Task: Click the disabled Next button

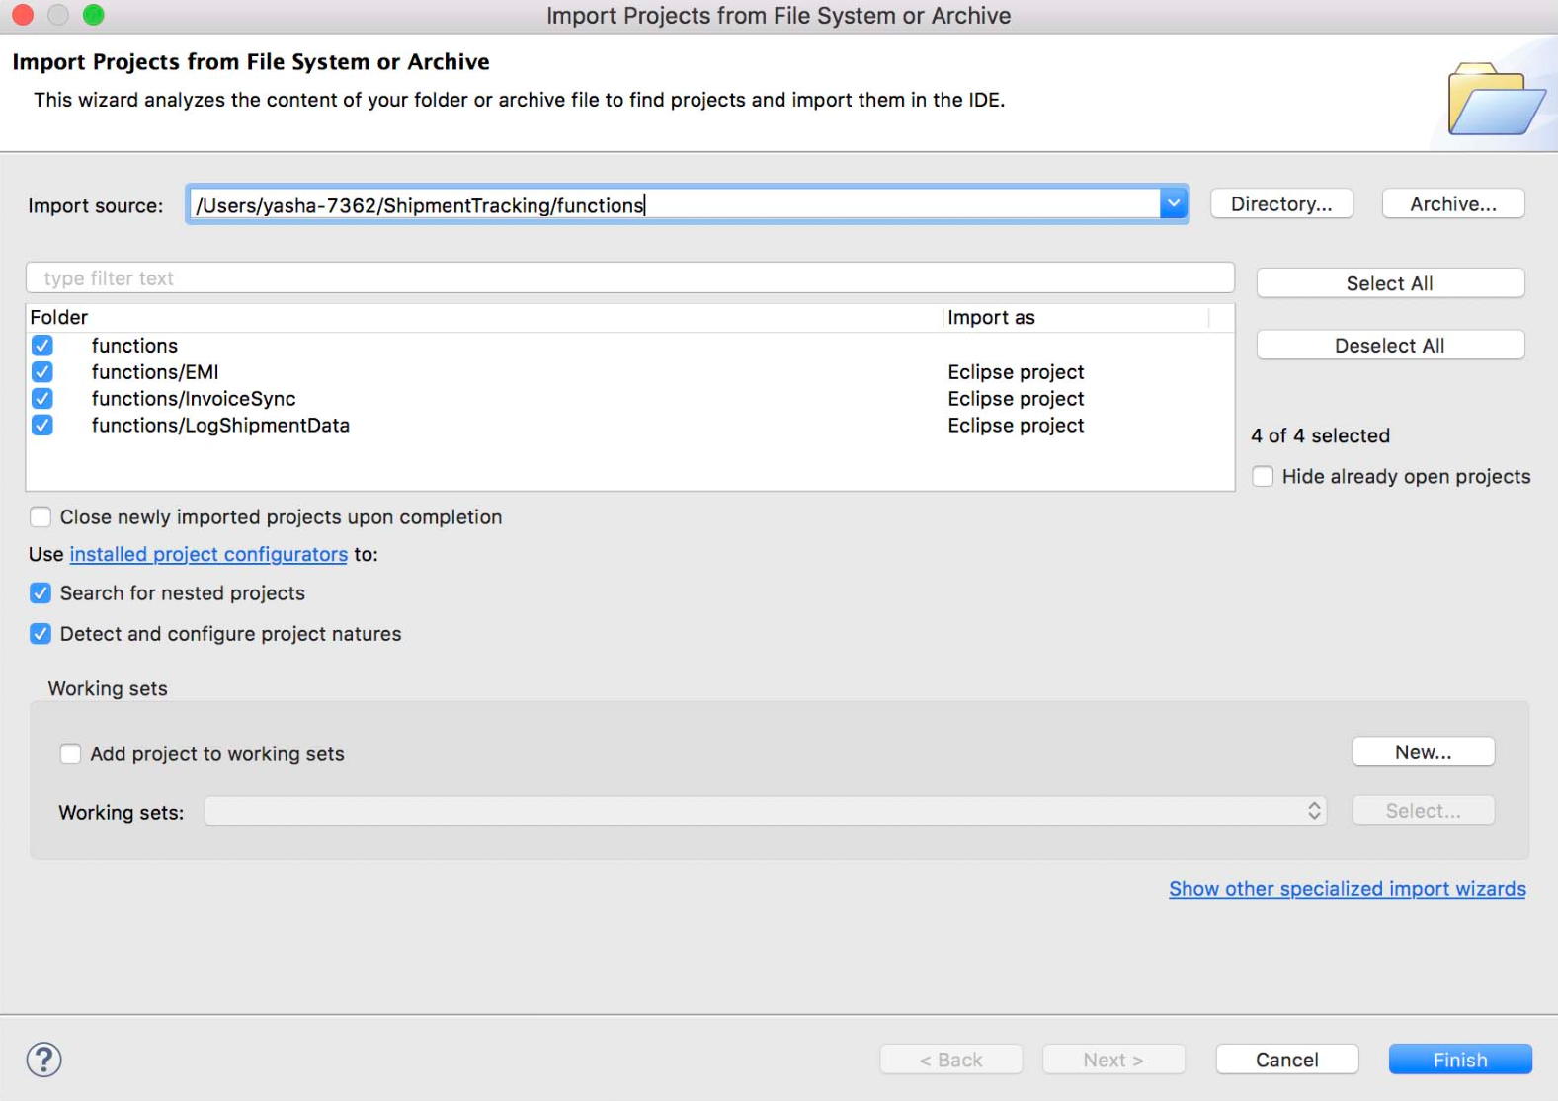Action: [x=1113, y=1060]
